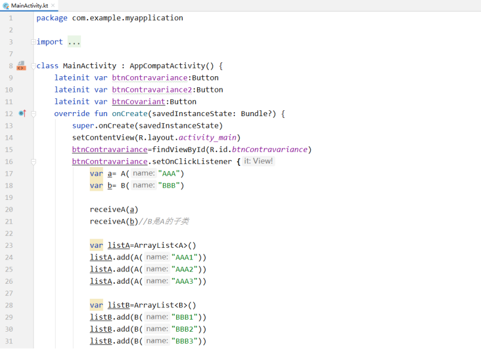Collapse the MainActivity class body
The width and height of the screenshot is (481, 349).
coord(33,66)
